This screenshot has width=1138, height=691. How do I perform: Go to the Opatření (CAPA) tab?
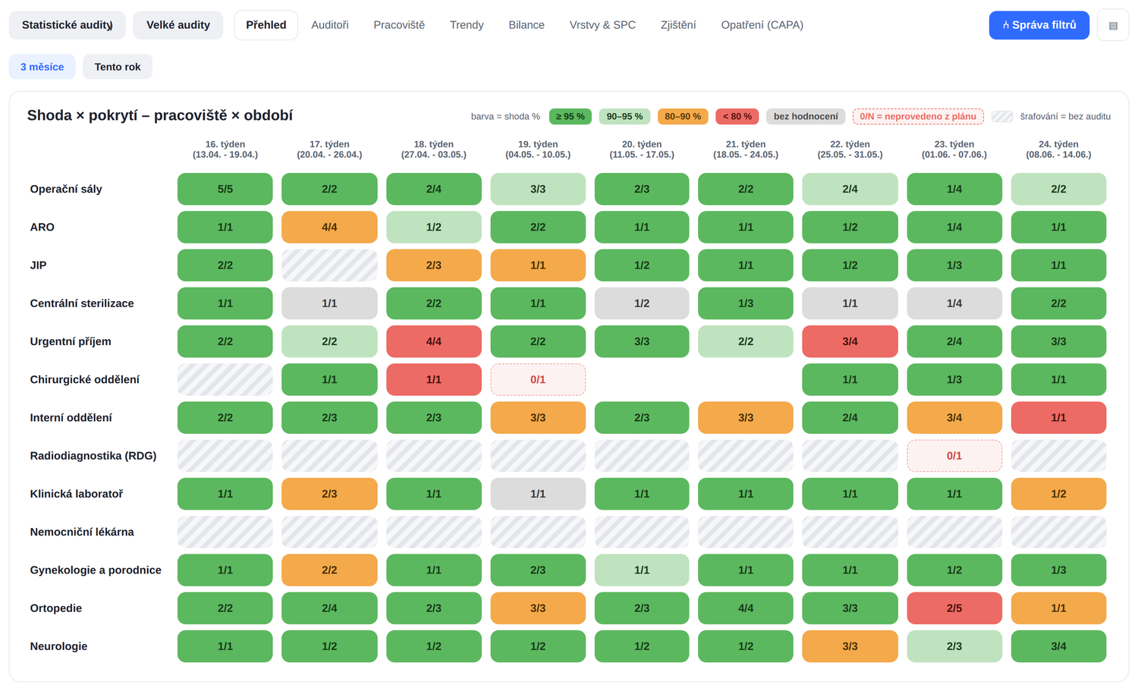coord(762,25)
